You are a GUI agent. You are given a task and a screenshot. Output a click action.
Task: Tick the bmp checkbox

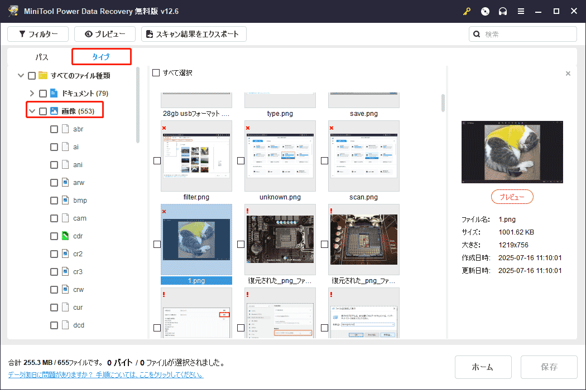pyautogui.click(x=54, y=201)
